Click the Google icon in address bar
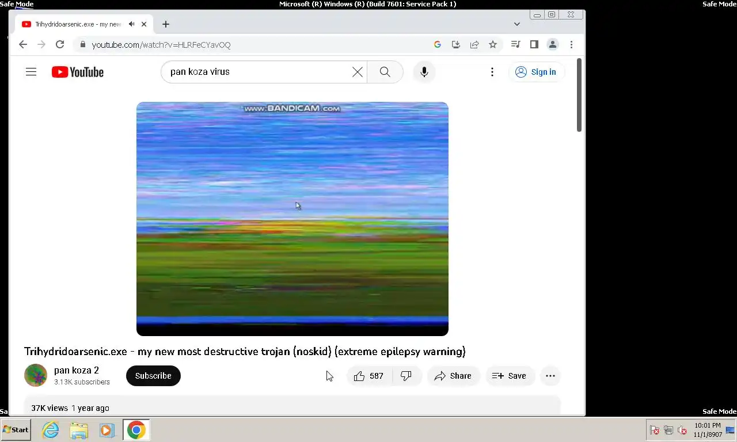 (x=438, y=44)
